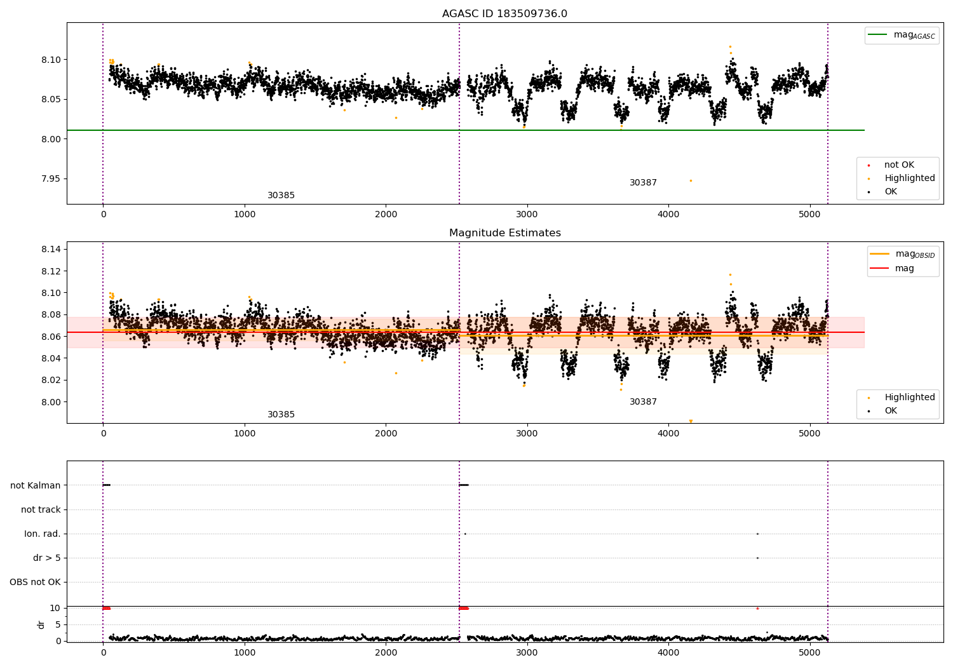The width and height of the screenshot is (953, 667).
Task: Click the 5 tick on dr axis
Action: click(58, 624)
